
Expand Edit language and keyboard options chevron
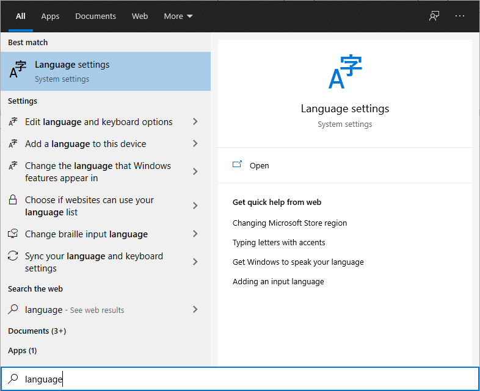(195, 121)
